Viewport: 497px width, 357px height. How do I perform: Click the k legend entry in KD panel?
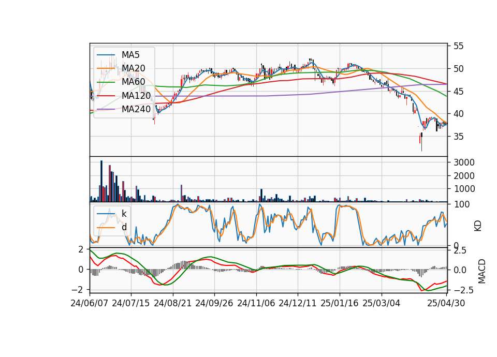click(x=124, y=214)
